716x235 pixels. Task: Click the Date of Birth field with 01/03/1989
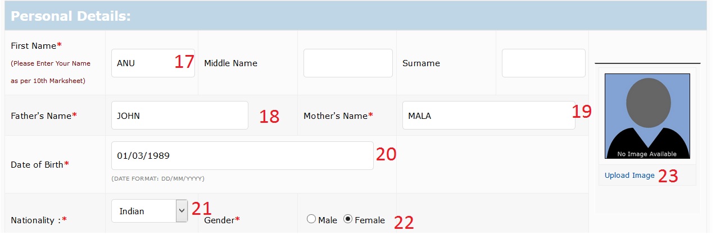tap(242, 155)
